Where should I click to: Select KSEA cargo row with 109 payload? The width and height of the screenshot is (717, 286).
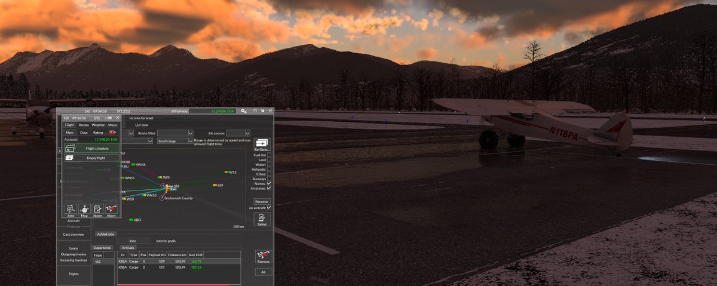point(179,261)
